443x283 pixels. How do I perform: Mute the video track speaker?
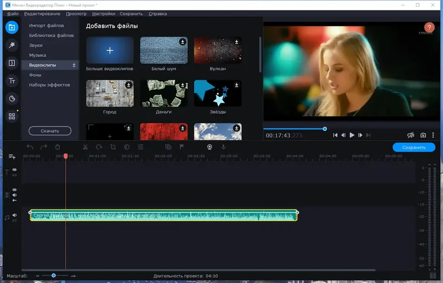14,195
